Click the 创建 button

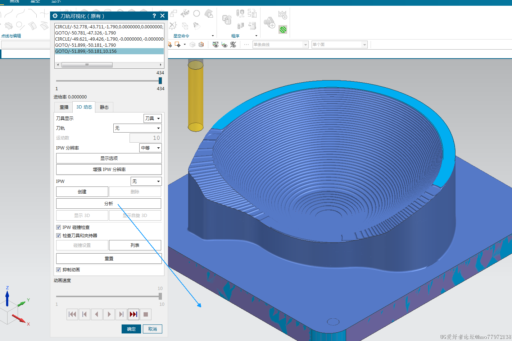click(x=82, y=192)
